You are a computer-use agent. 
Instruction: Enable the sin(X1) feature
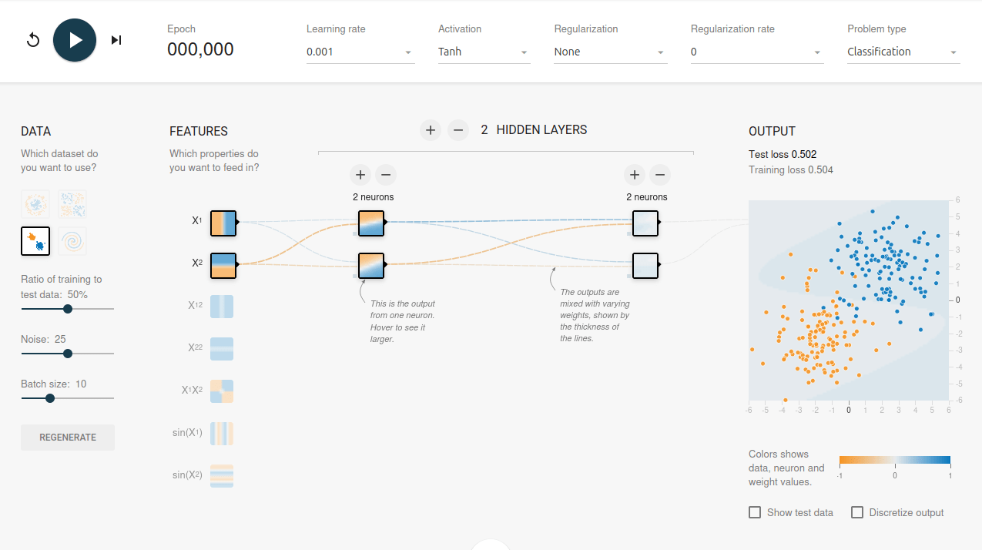[222, 434]
